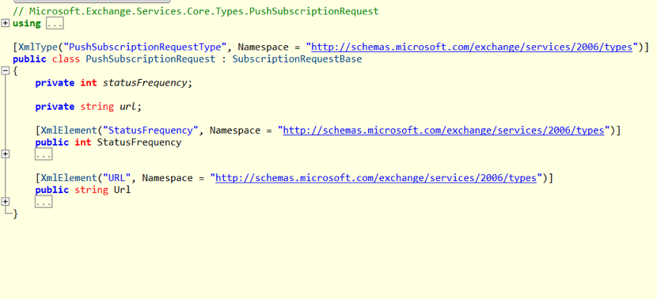Open the URL XmlElement namespace link

pos(376,178)
